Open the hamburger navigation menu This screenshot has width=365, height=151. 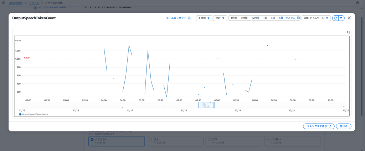pos(3,2)
